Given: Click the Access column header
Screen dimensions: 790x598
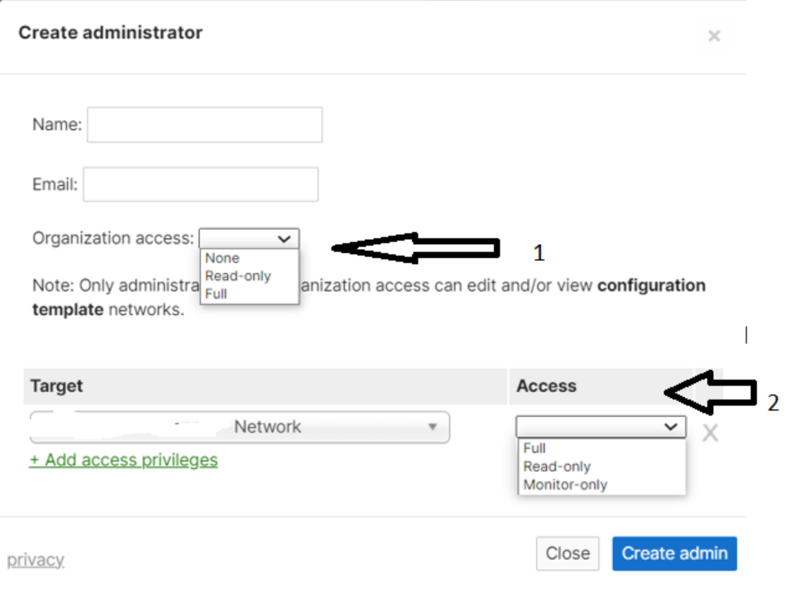Looking at the screenshot, I should (546, 386).
